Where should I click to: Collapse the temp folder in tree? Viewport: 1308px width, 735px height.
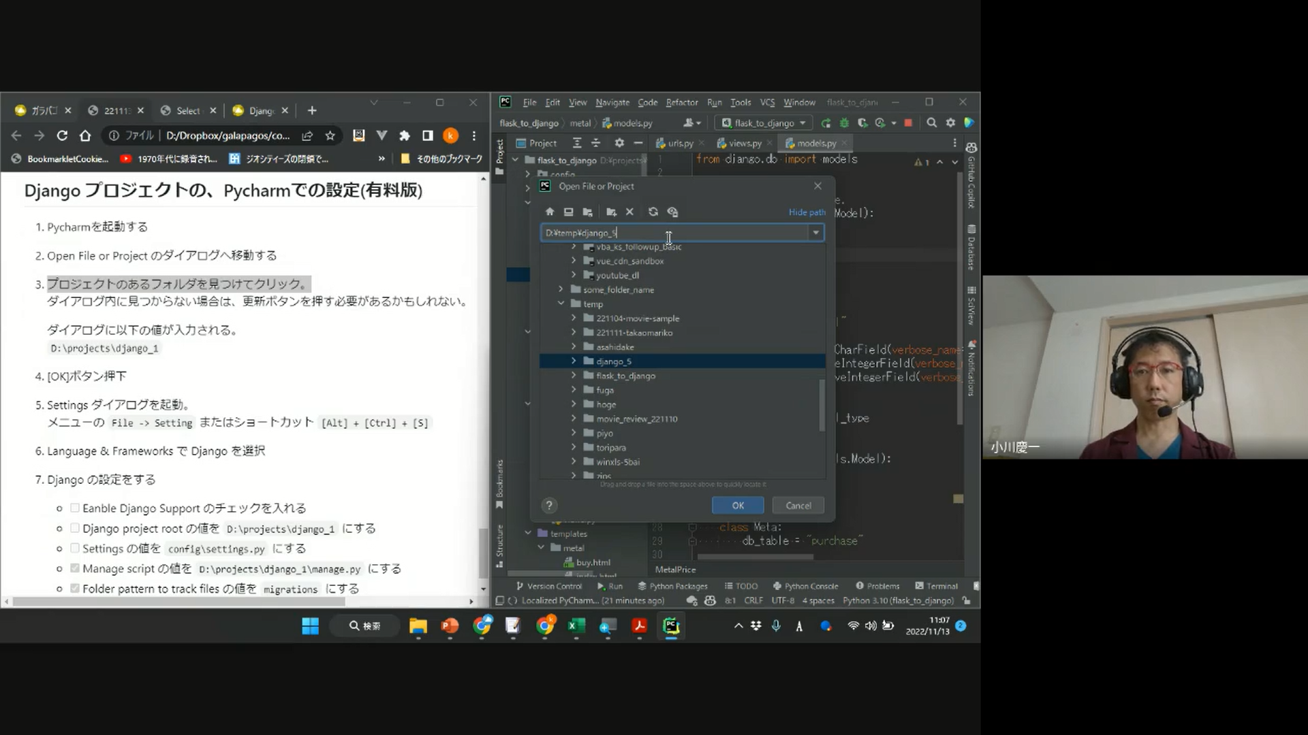[x=561, y=304]
